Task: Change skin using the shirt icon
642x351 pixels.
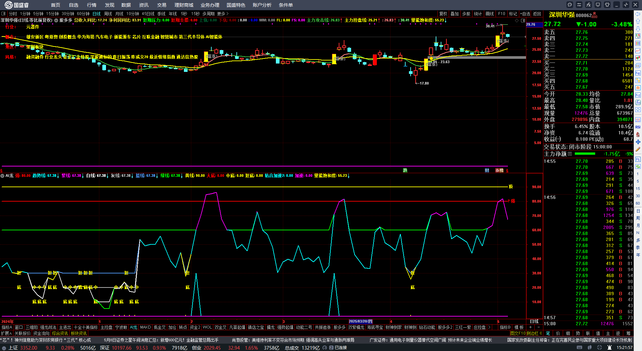Action: [x=607, y=5]
